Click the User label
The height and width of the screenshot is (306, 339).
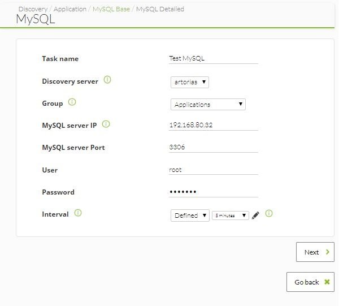tap(50, 170)
